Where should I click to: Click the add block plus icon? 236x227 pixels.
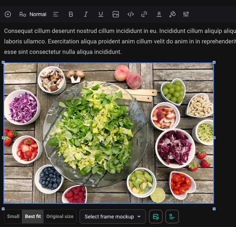[8, 14]
